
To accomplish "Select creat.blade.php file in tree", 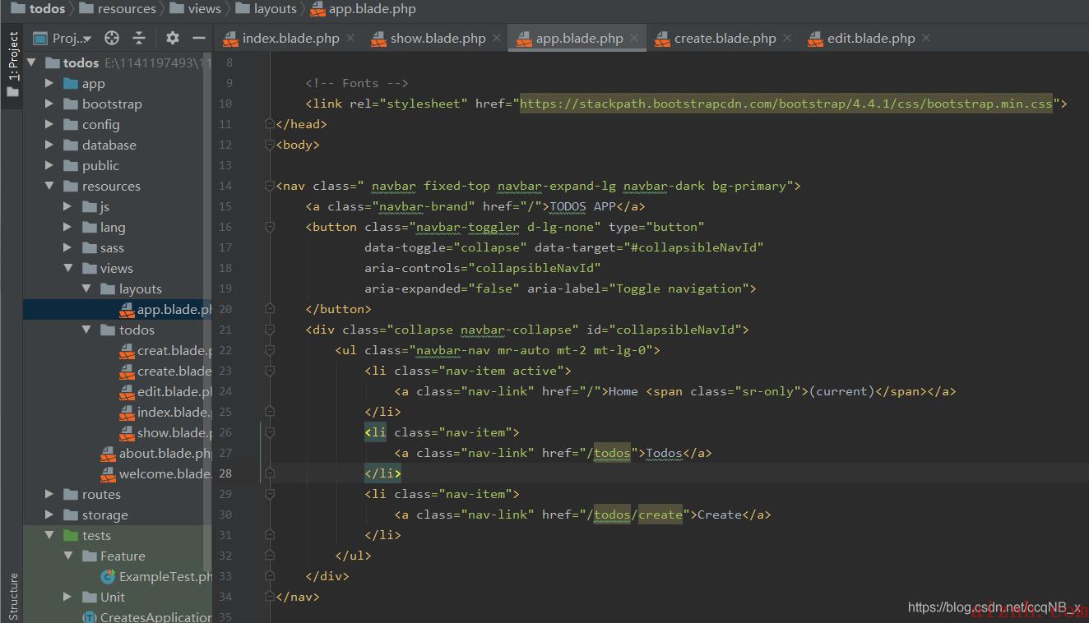I will pyautogui.click(x=165, y=350).
